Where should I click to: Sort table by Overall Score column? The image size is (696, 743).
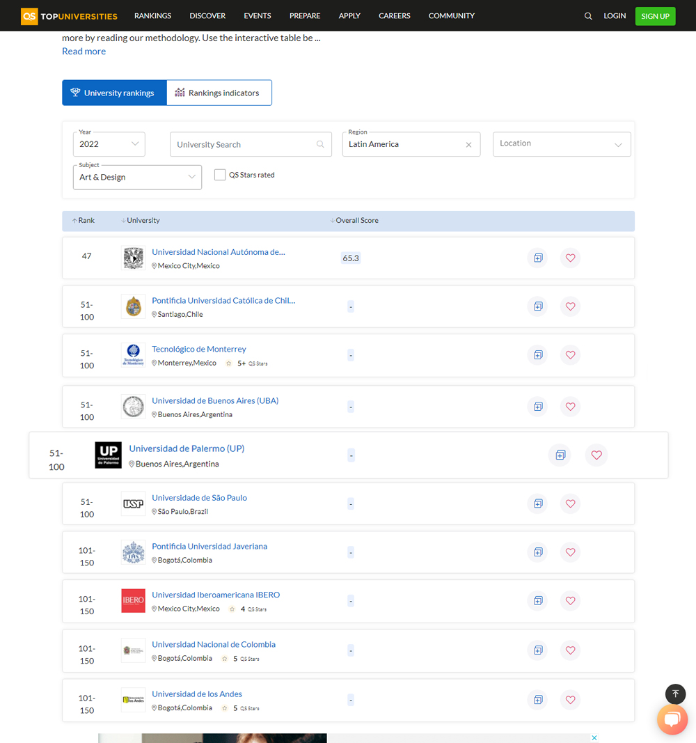[354, 220]
